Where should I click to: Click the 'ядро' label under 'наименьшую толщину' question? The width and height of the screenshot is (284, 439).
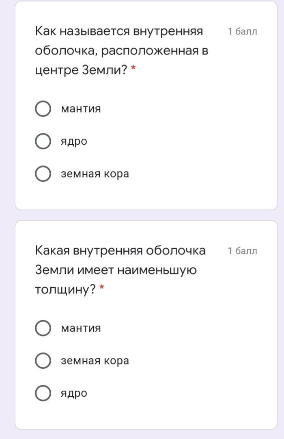74,393
